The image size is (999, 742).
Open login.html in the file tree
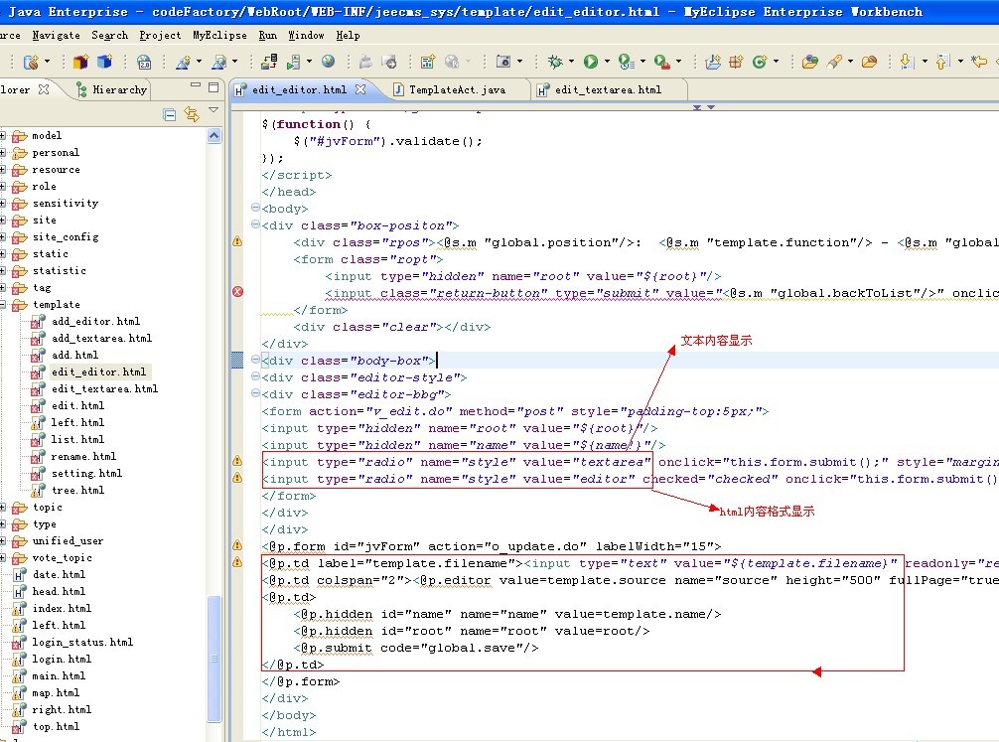click(x=61, y=660)
